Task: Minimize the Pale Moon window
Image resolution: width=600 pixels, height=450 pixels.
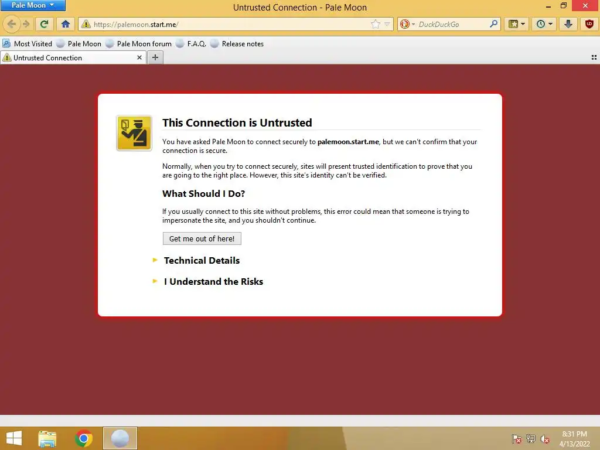Action: click(x=548, y=6)
